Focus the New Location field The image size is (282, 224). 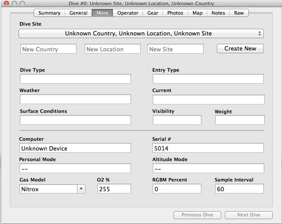pos(112,49)
